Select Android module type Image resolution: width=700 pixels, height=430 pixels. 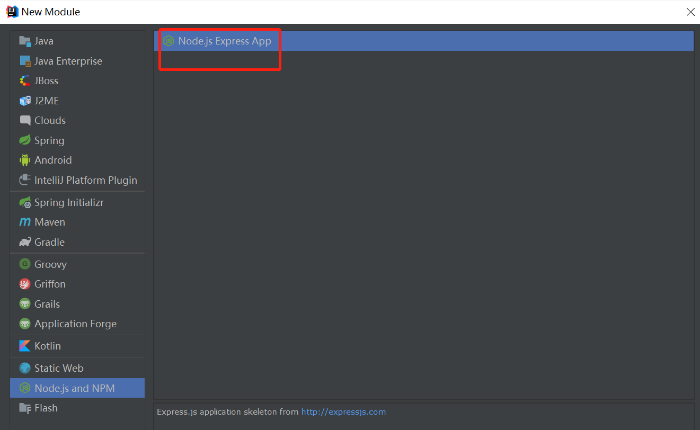pos(77,160)
